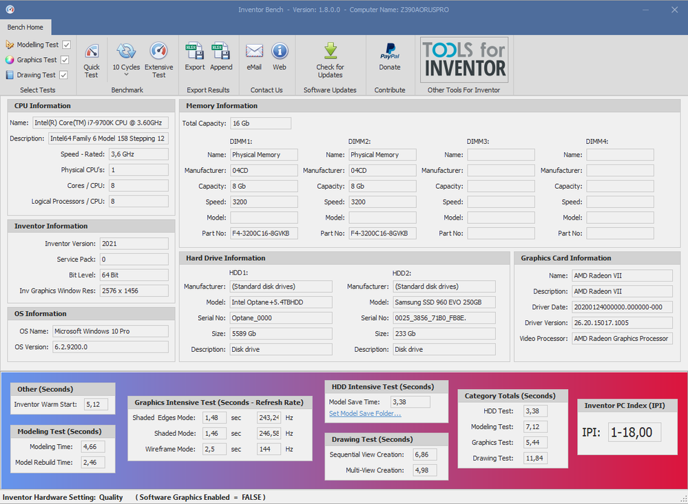Click the Inventor Warm Start value
The height and width of the screenshot is (504, 688).
tap(96, 404)
